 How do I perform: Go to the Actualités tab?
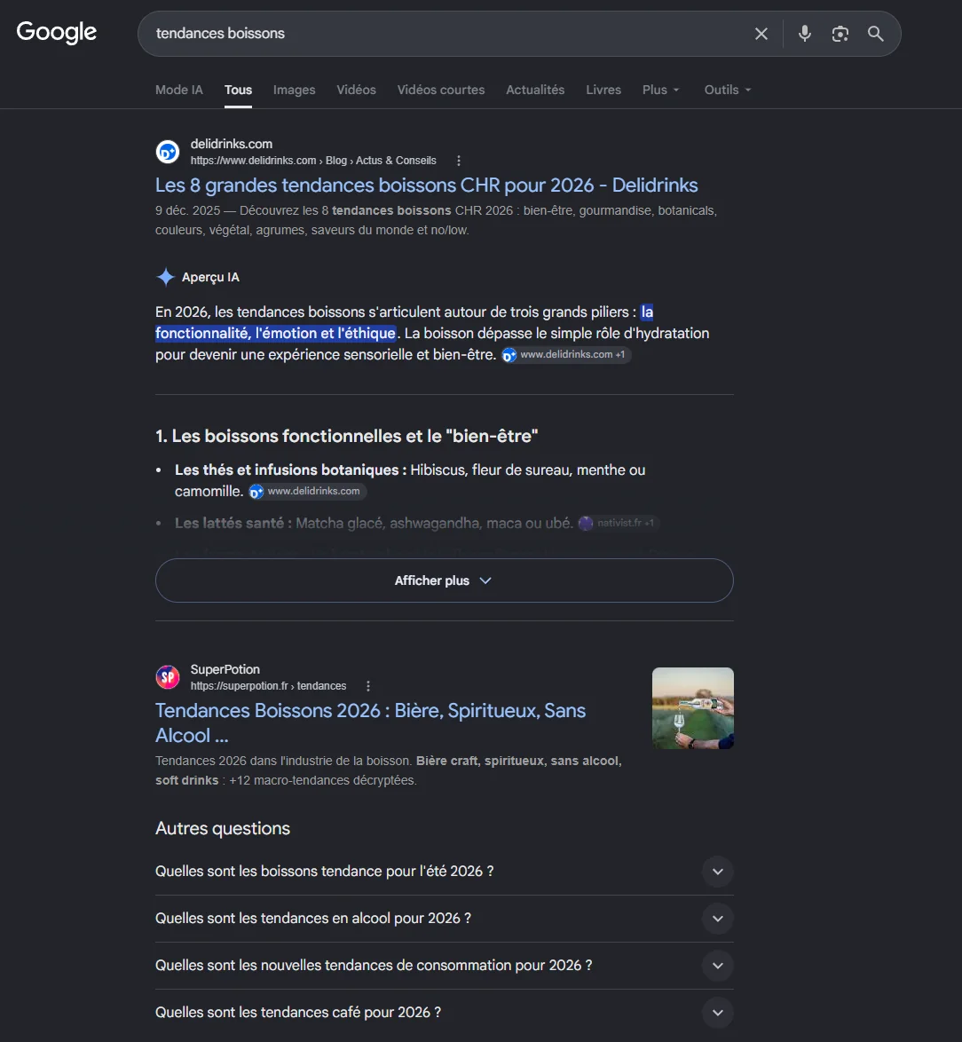[535, 90]
